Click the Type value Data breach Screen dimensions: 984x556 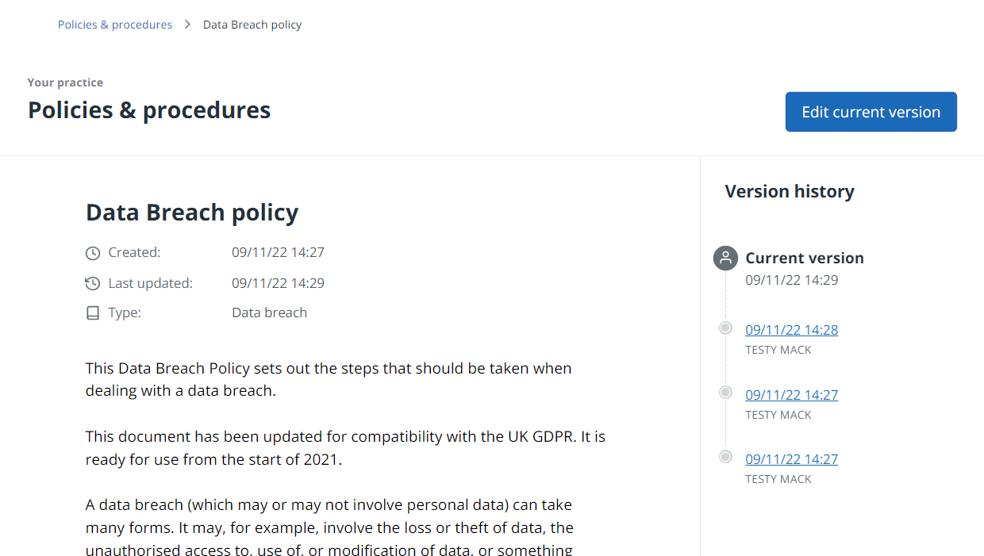click(x=269, y=313)
